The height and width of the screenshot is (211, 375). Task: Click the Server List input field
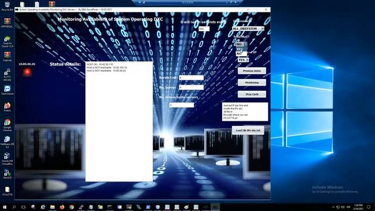point(192,78)
